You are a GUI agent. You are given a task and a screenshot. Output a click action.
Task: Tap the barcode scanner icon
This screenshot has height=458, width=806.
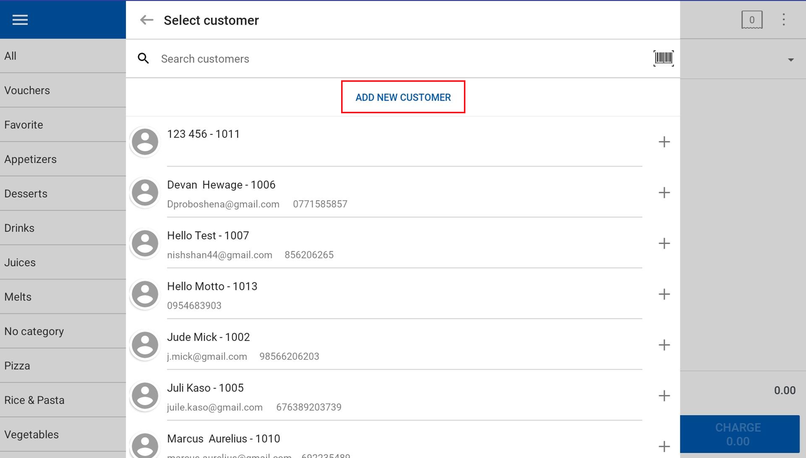point(663,58)
